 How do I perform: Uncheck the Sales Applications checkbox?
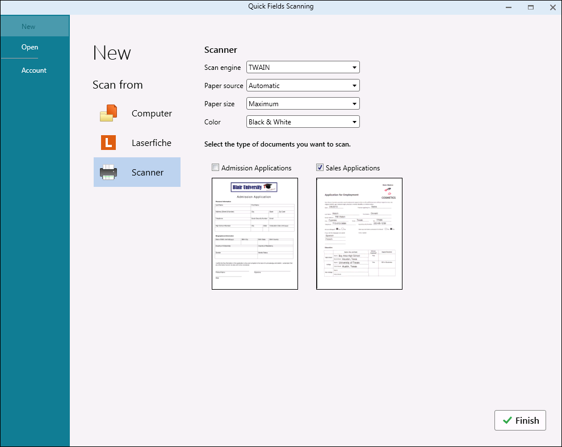click(320, 168)
